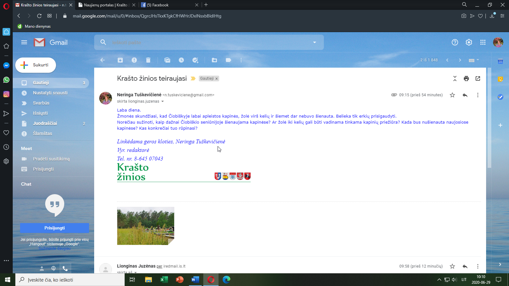Star Neringa Tuškevičienė's message
Image resolution: width=509 pixels, height=286 pixels.
pyautogui.click(x=452, y=95)
